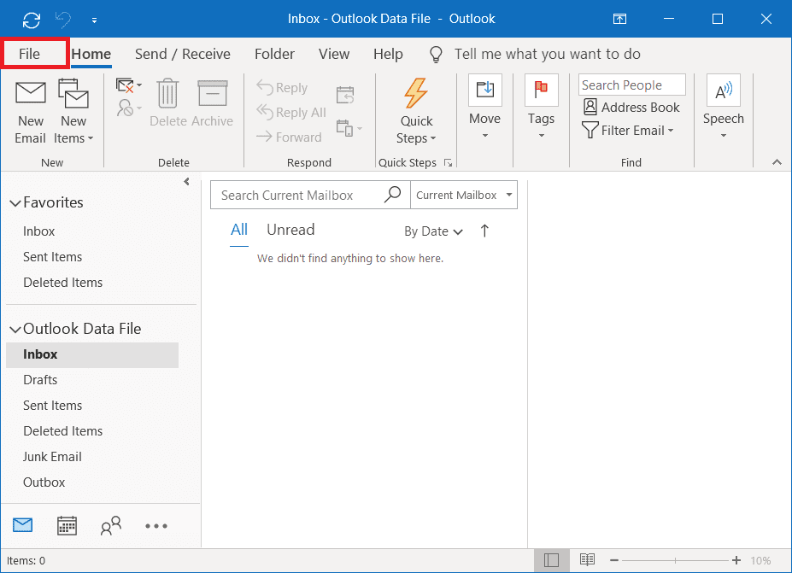Minimize the folder pane arrow
792x573 pixels.
click(186, 182)
